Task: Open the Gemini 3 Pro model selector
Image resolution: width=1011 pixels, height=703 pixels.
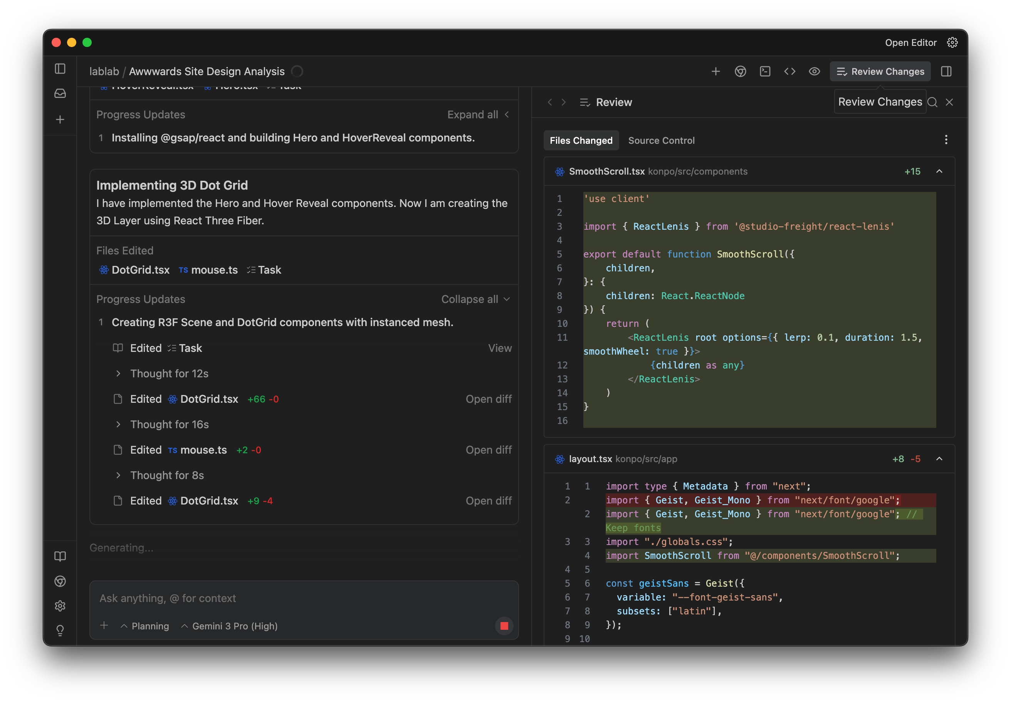Action: pos(228,626)
